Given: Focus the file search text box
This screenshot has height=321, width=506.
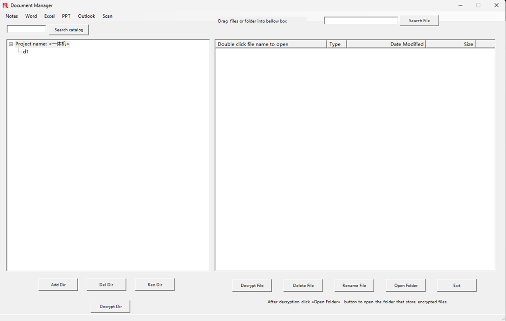Looking at the screenshot, I should tap(360, 21).
